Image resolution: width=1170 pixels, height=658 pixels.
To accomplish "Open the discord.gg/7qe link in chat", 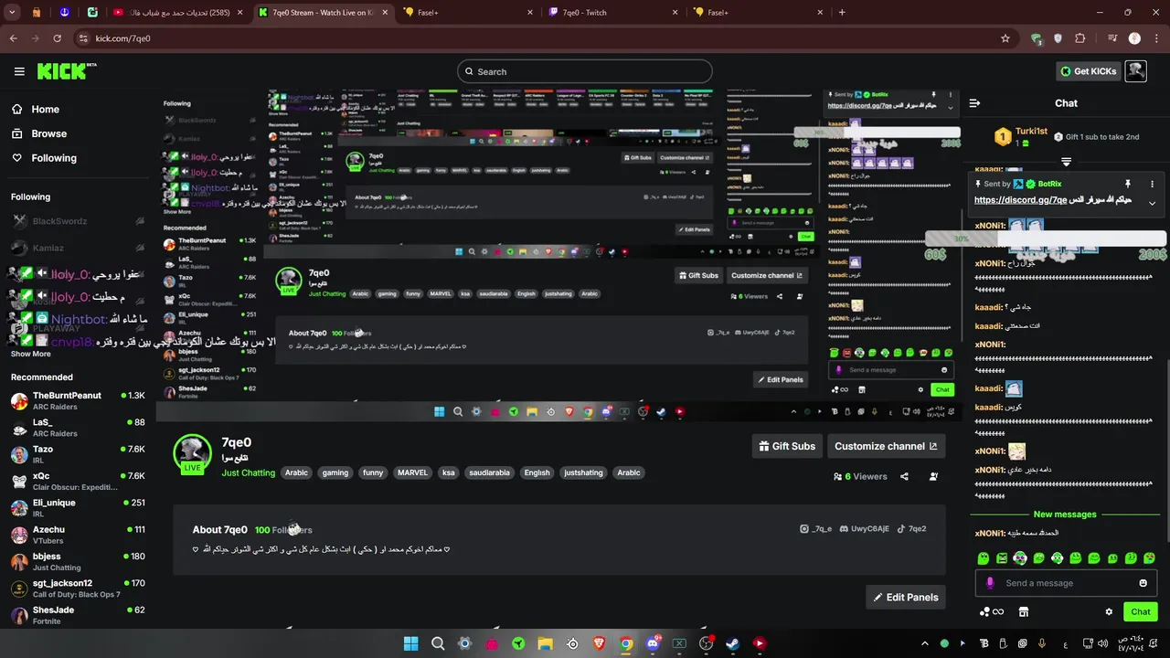I will click(1020, 200).
